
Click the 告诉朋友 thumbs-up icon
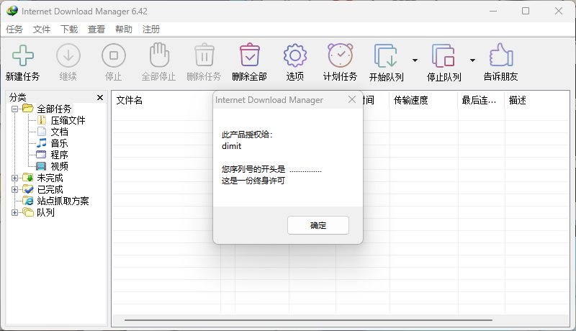coord(500,55)
